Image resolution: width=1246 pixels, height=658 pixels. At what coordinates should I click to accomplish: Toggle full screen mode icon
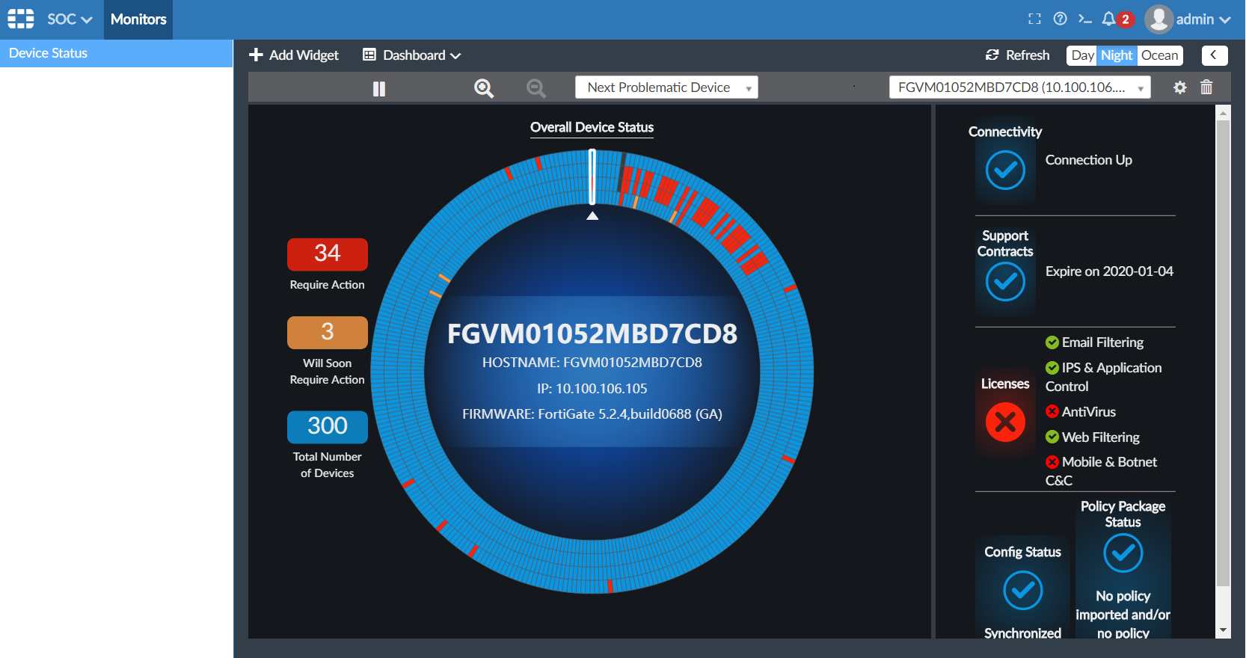click(1034, 19)
